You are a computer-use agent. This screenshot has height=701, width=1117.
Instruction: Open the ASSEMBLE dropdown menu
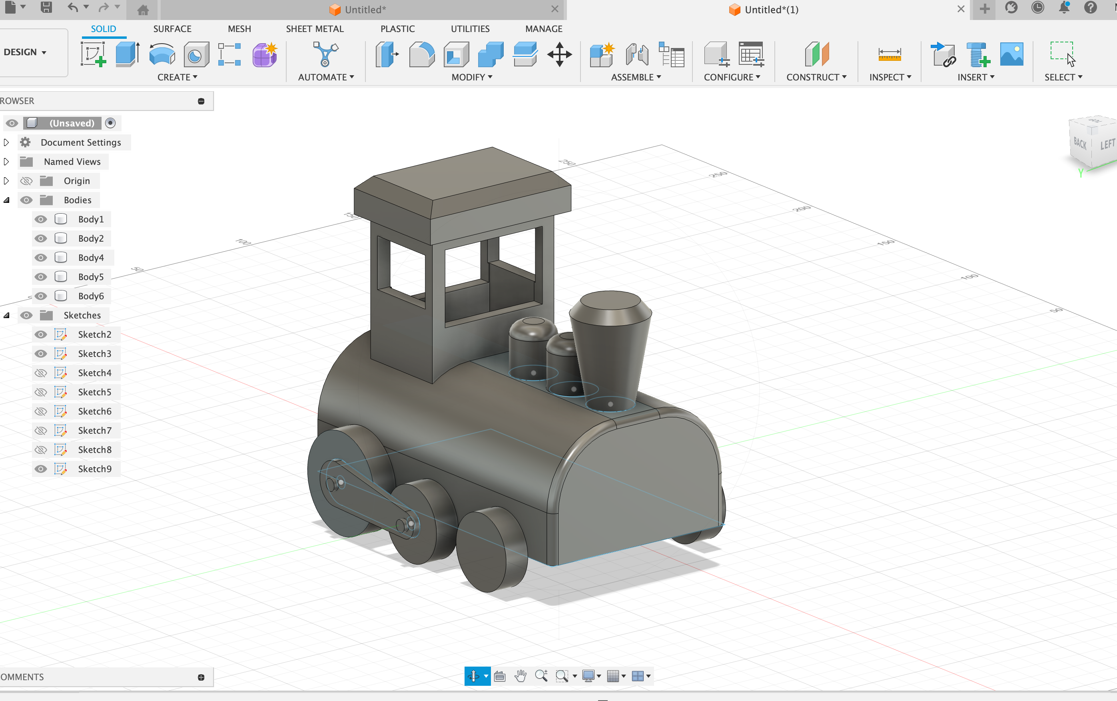point(636,77)
